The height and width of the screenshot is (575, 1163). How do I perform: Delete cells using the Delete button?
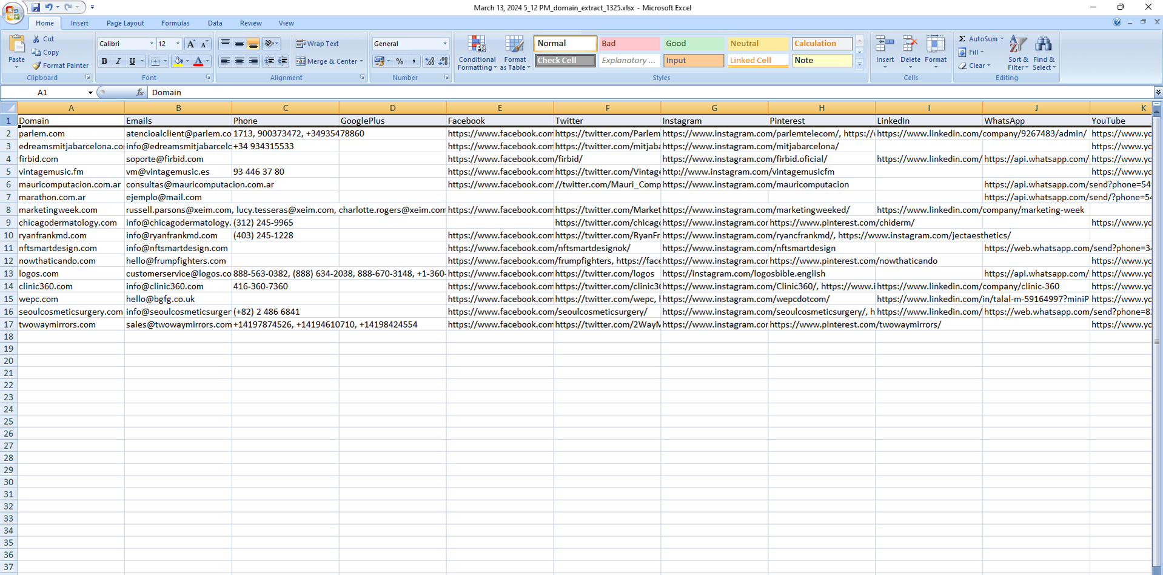tap(910, 52)
